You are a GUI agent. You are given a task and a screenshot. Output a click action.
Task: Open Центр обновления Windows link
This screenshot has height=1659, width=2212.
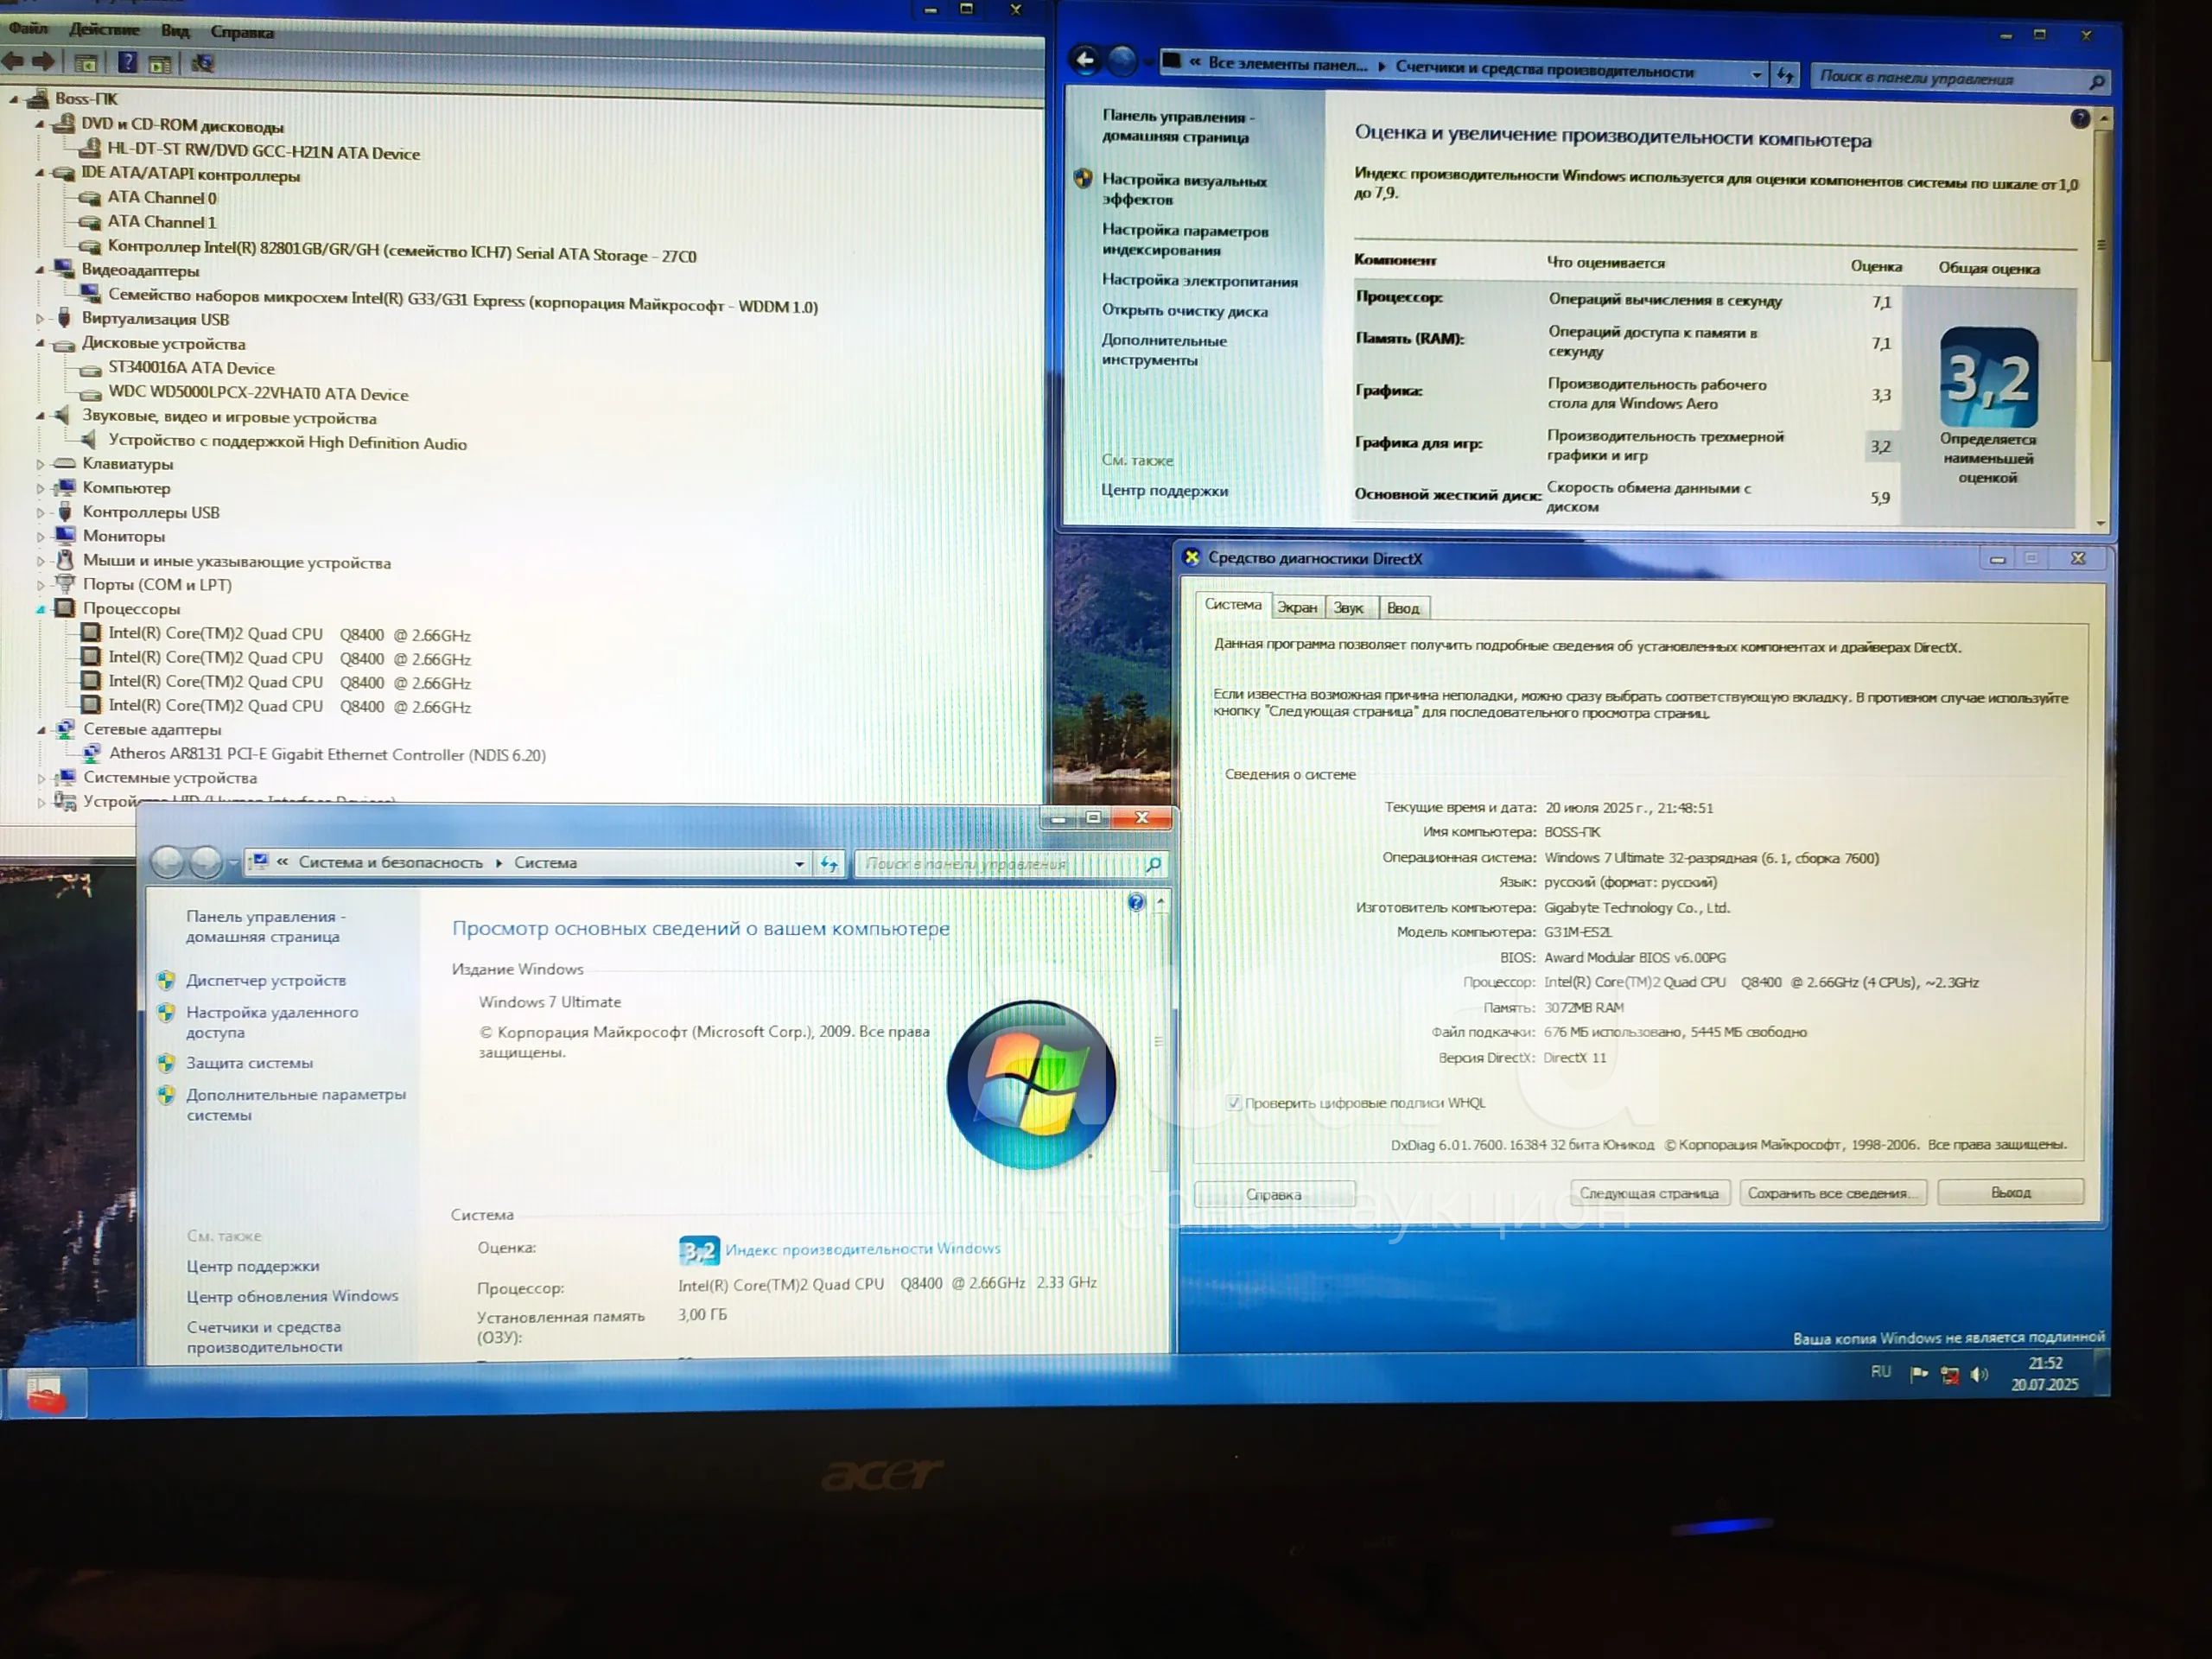pyautogui.click(x=291, y=1296)
